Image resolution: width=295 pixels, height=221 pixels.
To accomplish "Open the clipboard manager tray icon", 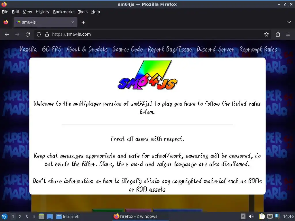I will 262,216.
